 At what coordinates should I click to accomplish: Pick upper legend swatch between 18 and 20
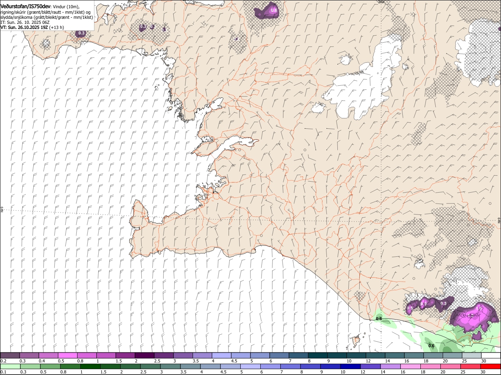[x=434, y=355]
